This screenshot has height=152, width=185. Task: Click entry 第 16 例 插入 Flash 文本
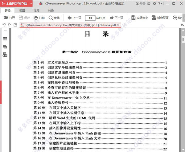100,138
